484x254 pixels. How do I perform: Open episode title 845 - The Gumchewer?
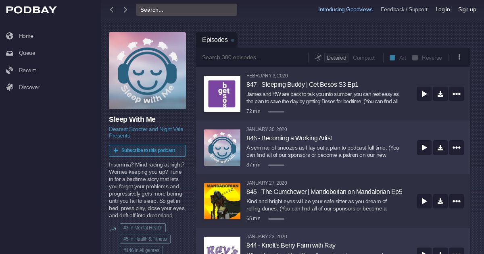coord(324,192)
